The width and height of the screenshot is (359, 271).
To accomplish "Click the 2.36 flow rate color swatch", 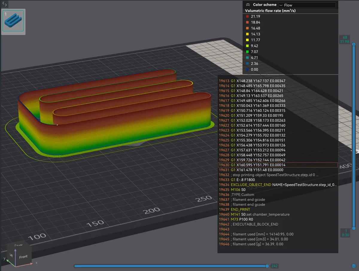I will [247, 64].
